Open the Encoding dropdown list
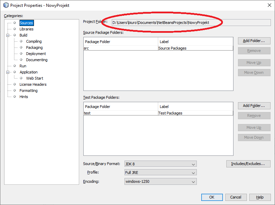Viewport: 275px width, 205px height. coord(160,181)
